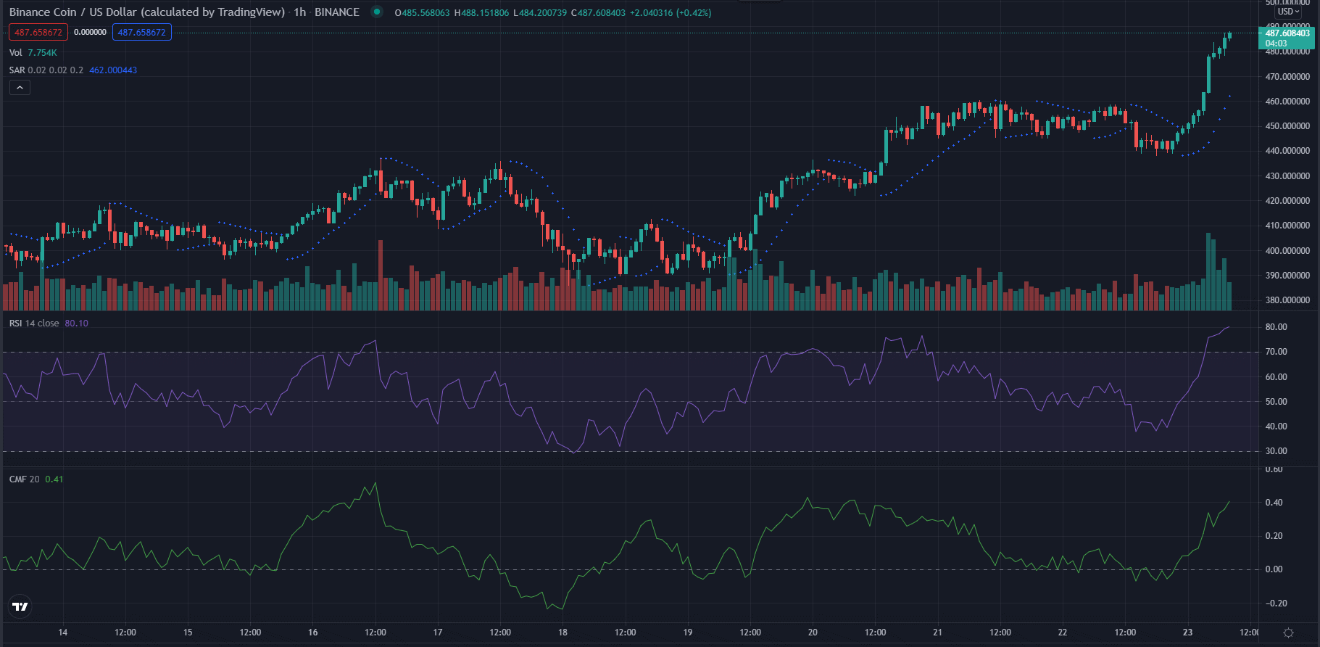Open the USD currency dropdown

point(1288,12)
